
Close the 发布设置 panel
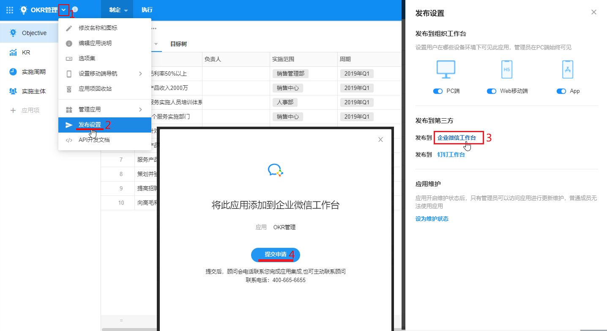(594, 12)
